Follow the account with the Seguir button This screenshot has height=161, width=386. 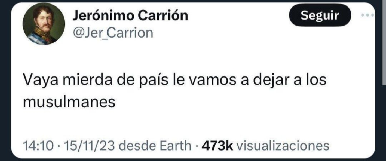(320, 15)
